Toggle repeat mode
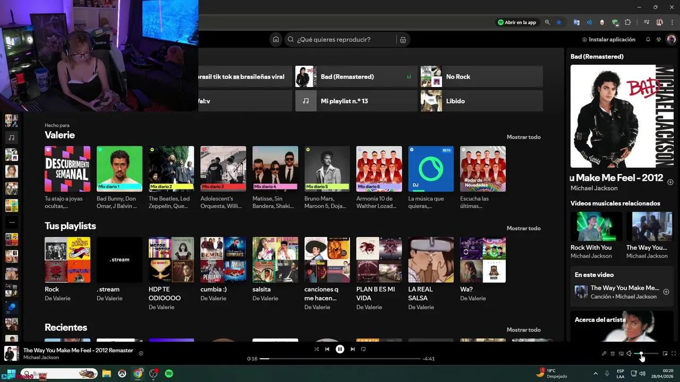Viewport: 680px width, 382px height. point(363,349)
